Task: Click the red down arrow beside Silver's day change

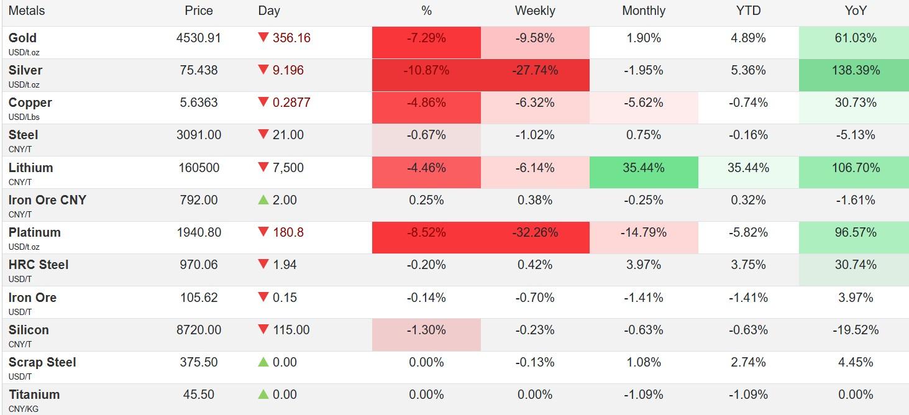Action: [263, 70]
